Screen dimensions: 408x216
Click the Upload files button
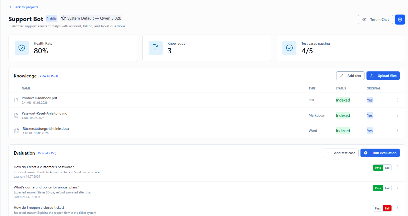383,76
